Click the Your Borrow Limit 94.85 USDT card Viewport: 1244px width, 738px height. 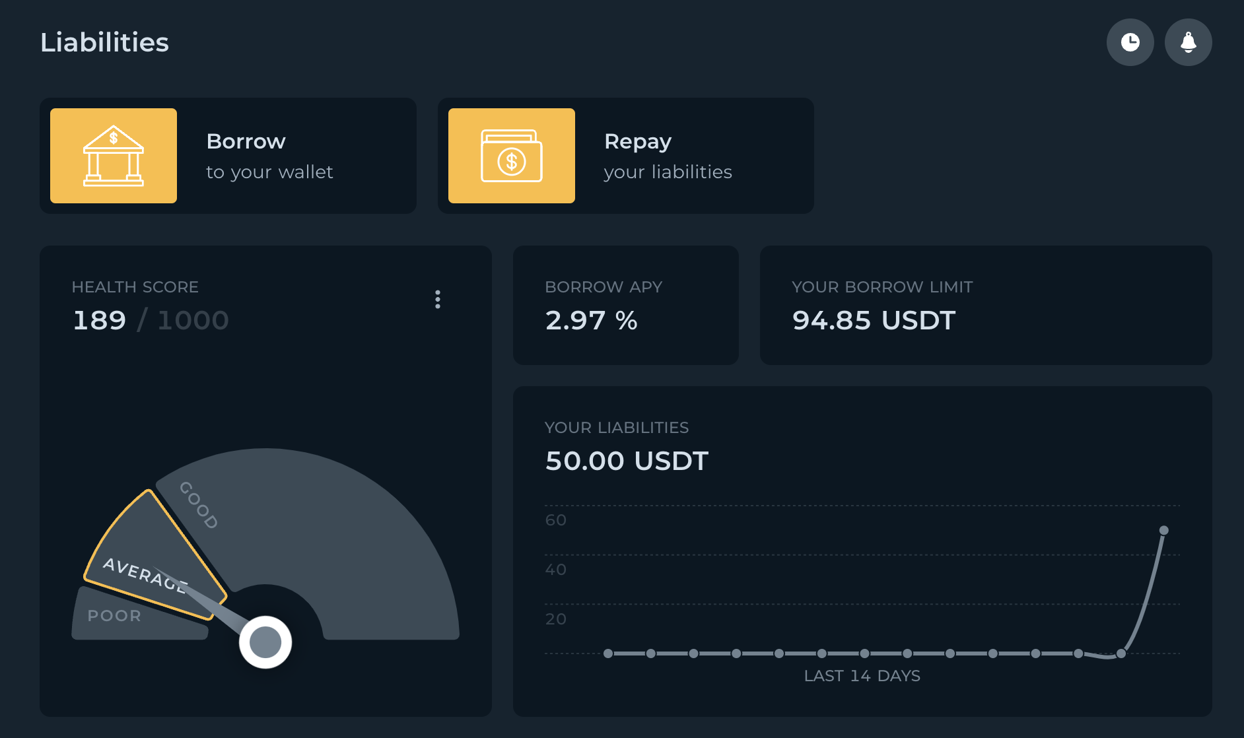(x=985, y=305)
